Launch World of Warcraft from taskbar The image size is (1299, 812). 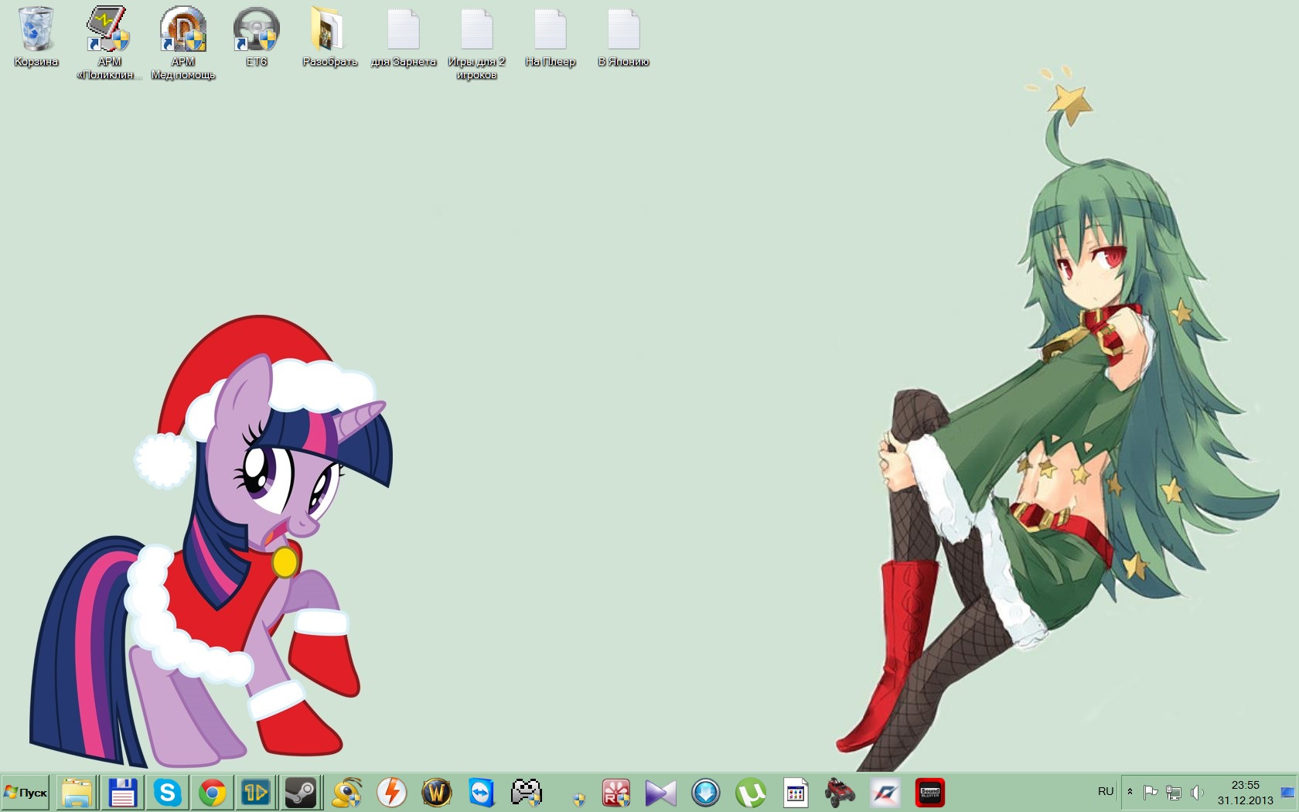click(x=437, y=793)
